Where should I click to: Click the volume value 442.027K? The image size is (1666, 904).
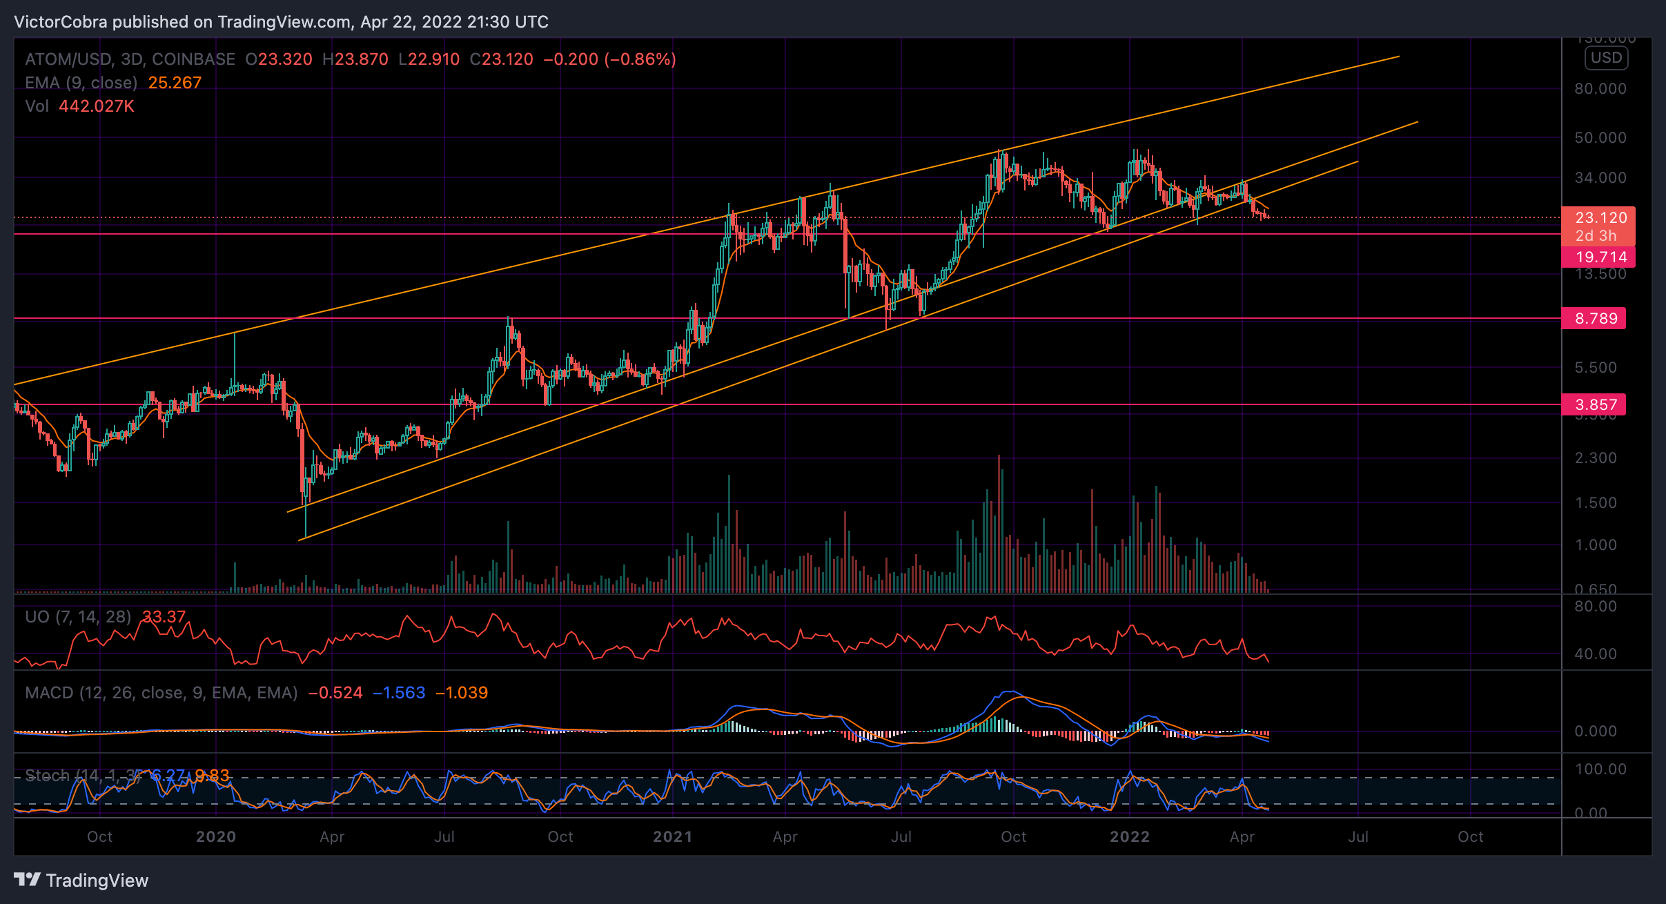click(x=97, y=106)
